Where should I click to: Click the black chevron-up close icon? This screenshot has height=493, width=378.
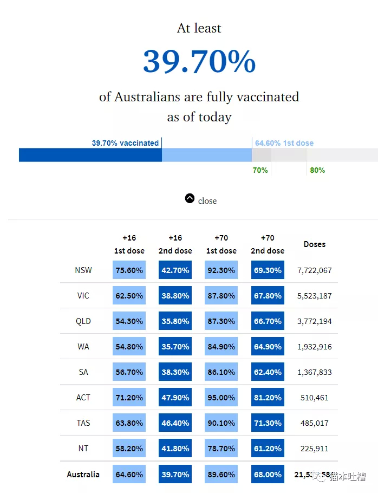(x=190, y=198)
